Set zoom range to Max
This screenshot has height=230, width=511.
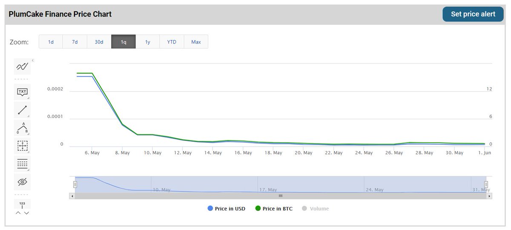point(196,42)
